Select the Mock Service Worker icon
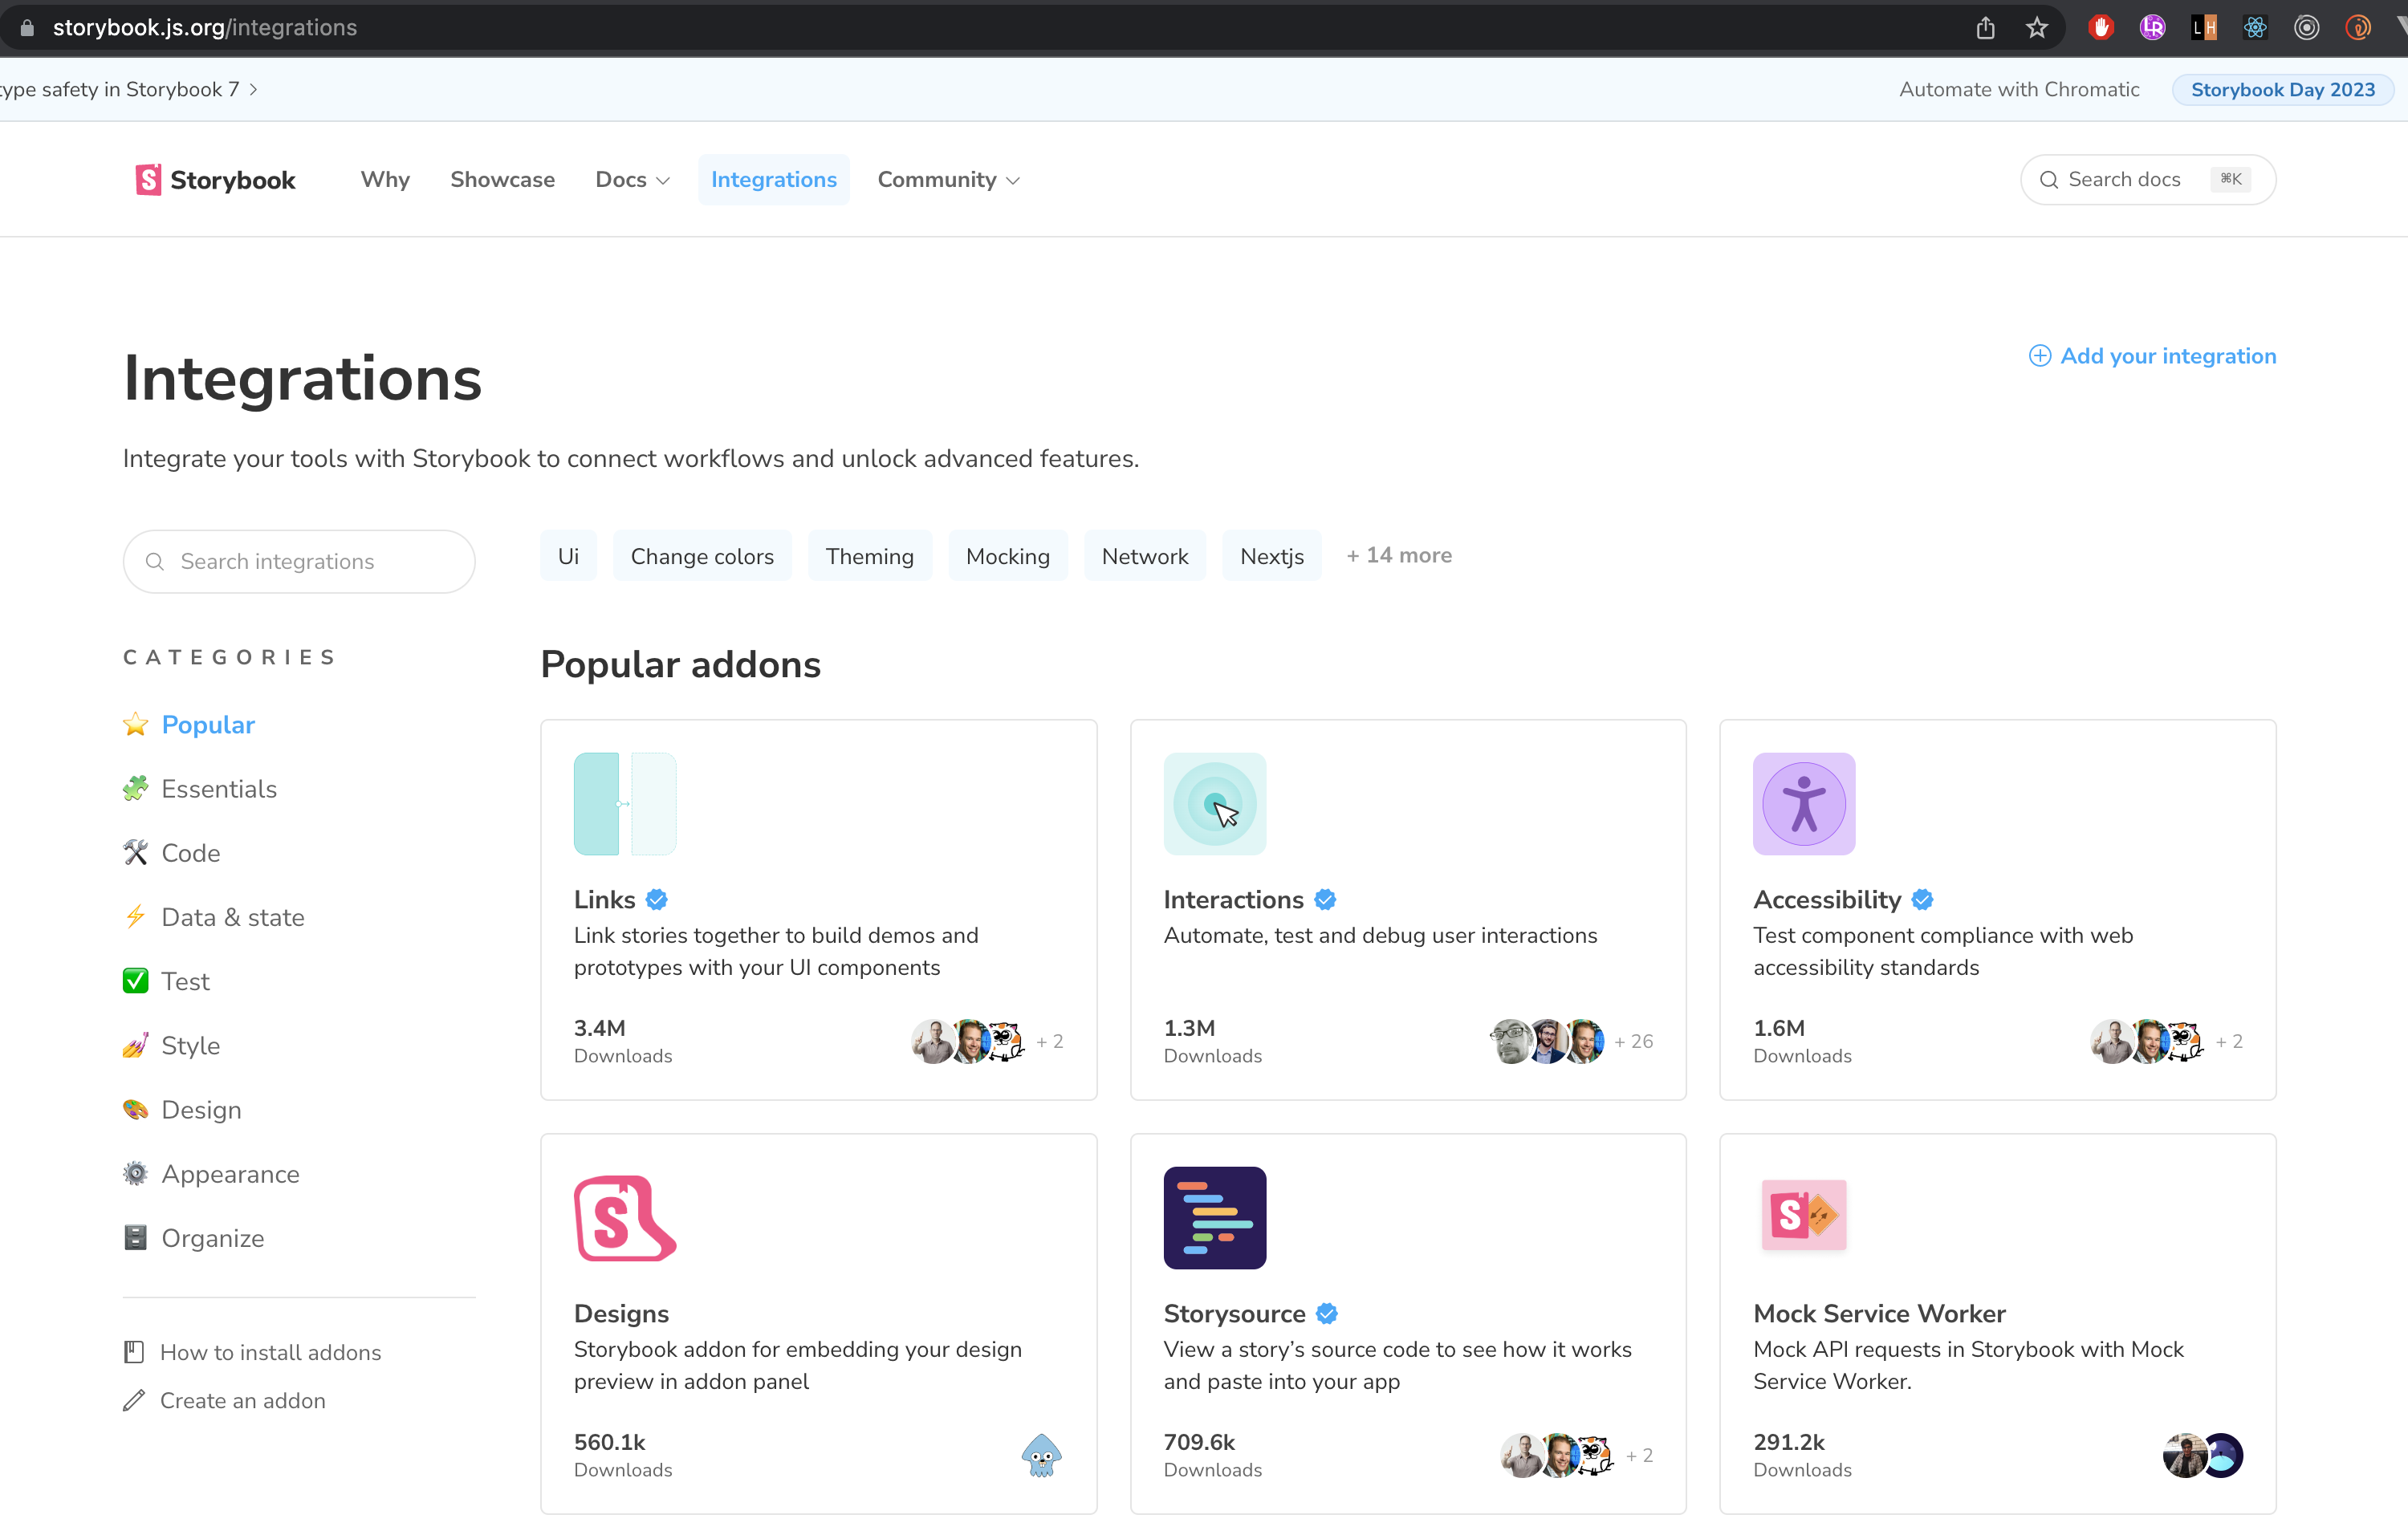The image size is (2408, 1539). [x=1803, y=1215]
